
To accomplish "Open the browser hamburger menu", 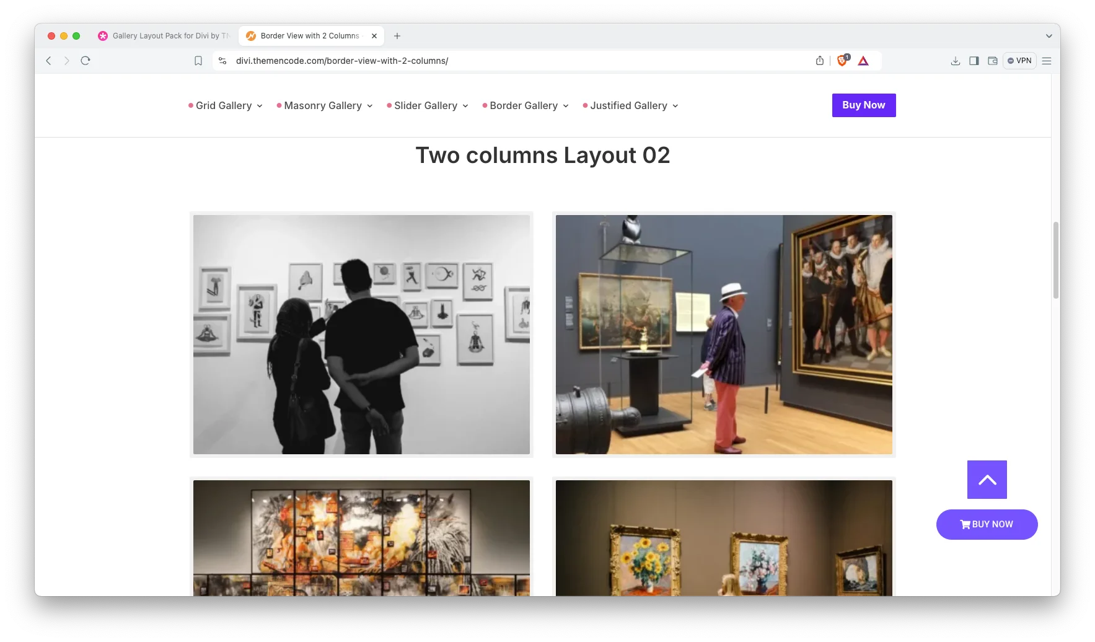I will [1047, 61].
